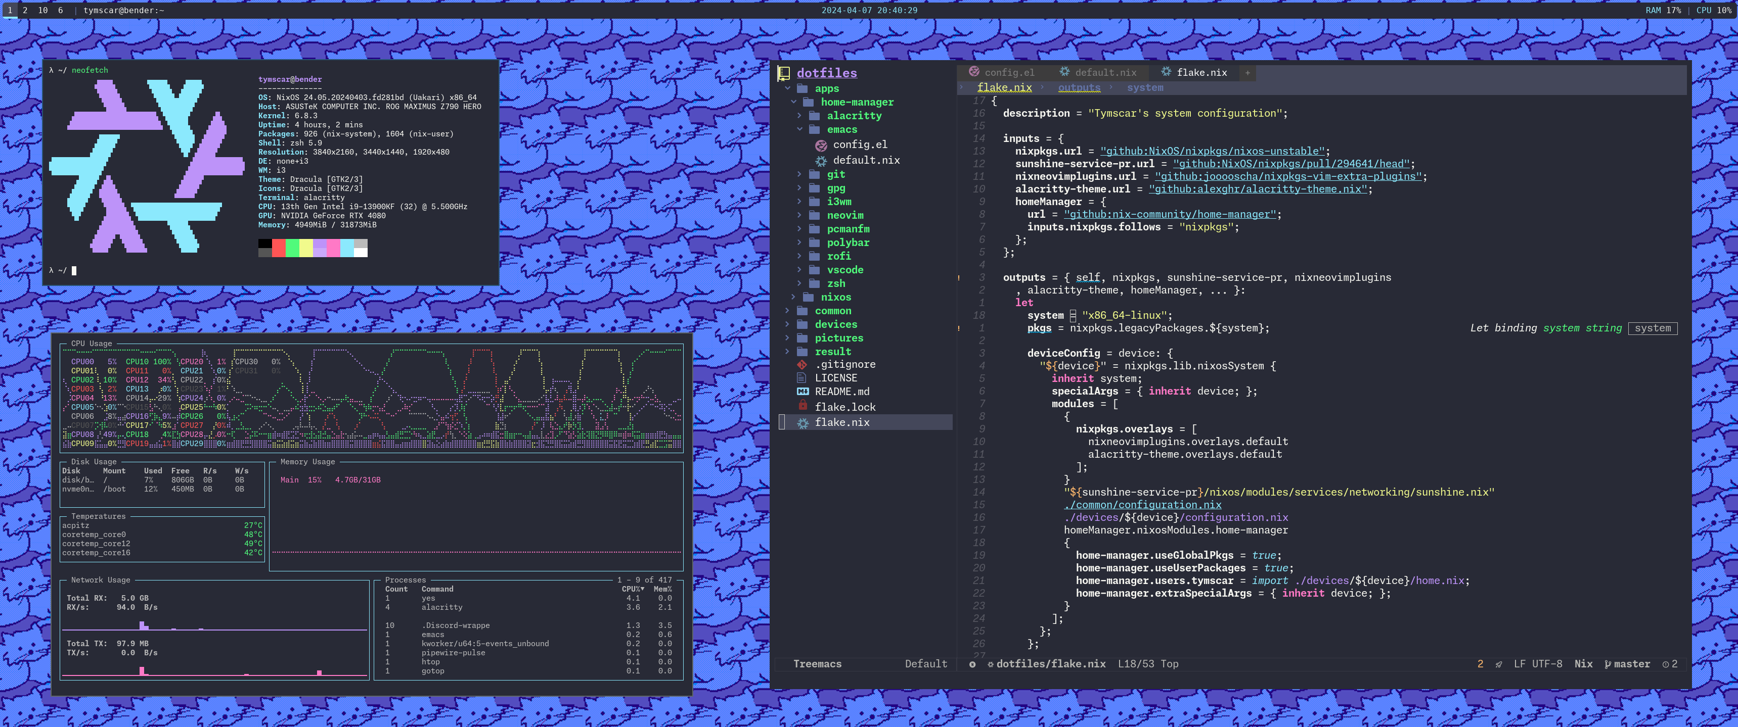Open the nixos-unstable github URL link
1738x727 pixels.
1213,152
